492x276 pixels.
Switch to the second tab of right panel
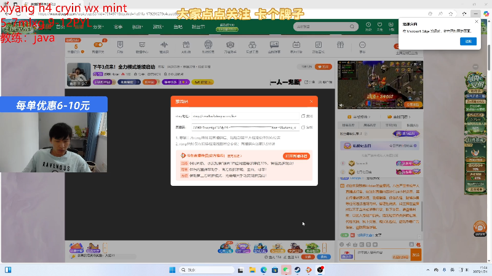tap(370, 125)
